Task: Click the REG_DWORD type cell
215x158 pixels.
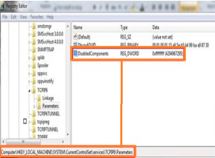Action: coord(130,53)
